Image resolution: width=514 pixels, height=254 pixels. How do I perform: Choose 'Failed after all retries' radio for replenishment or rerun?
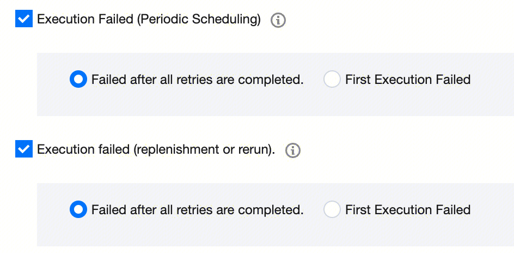point(78,210)
